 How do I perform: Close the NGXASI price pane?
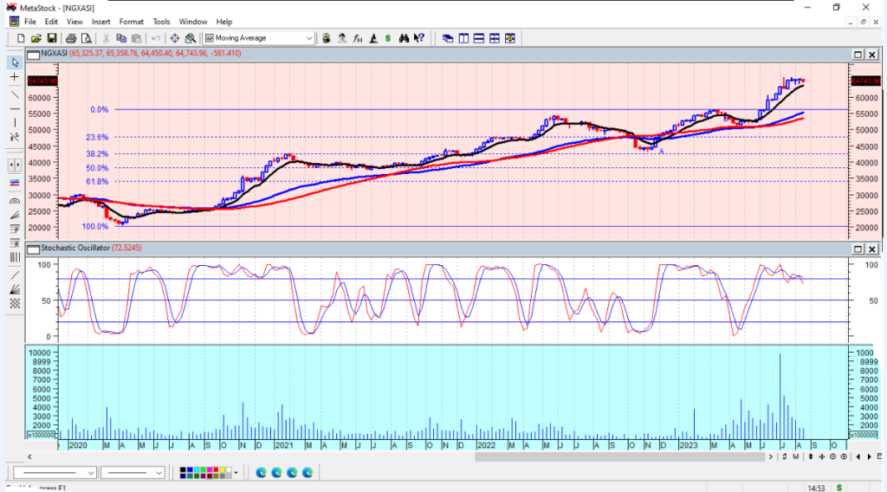[871, 54]
